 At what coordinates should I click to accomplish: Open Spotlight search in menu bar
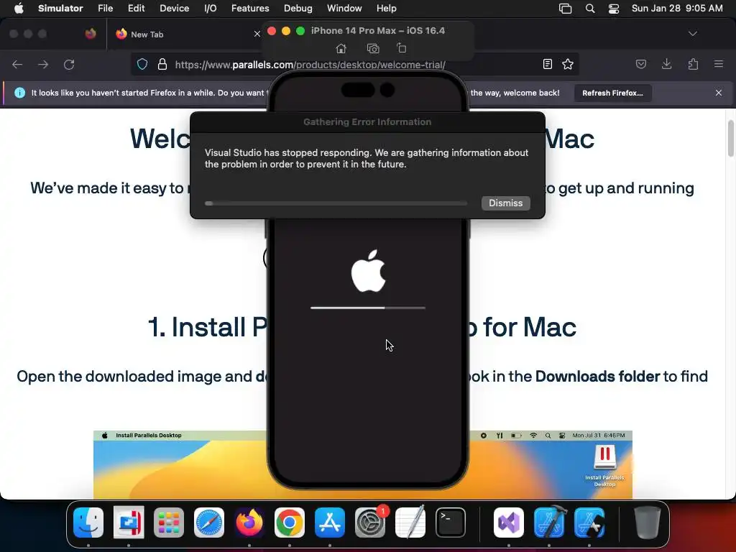tap(590, 9)
